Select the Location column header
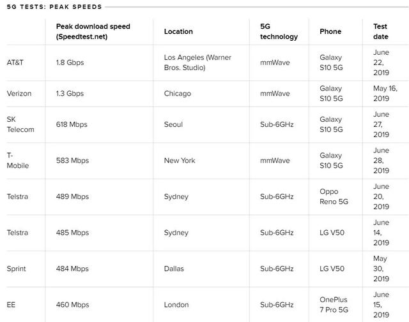This screenshot has height=322, width=409. coord(178,32)
